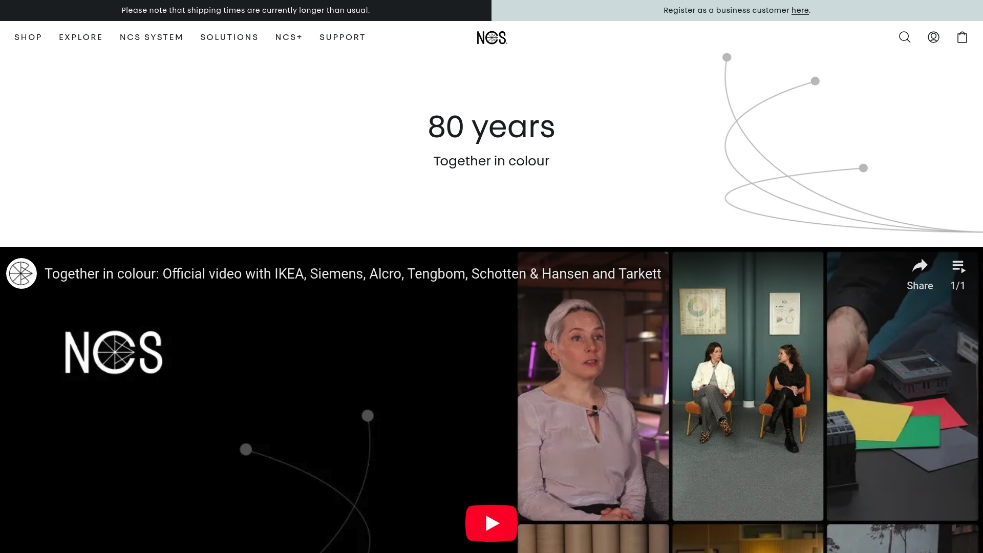
Task: Open the SHOP menu
Action: click(28, 37)
